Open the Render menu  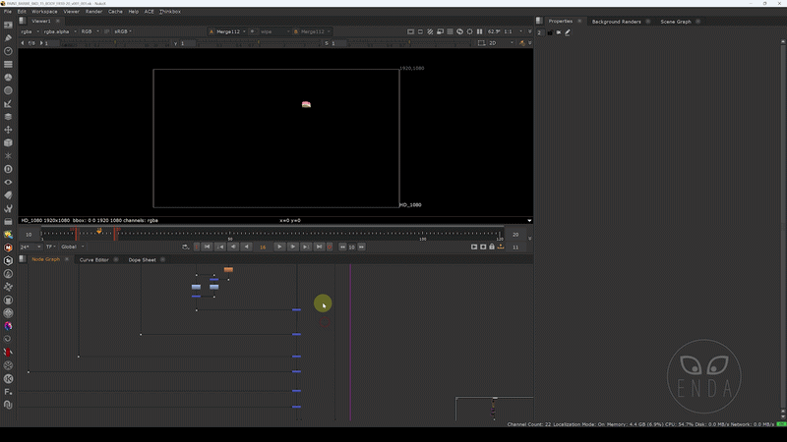[93, 12]
